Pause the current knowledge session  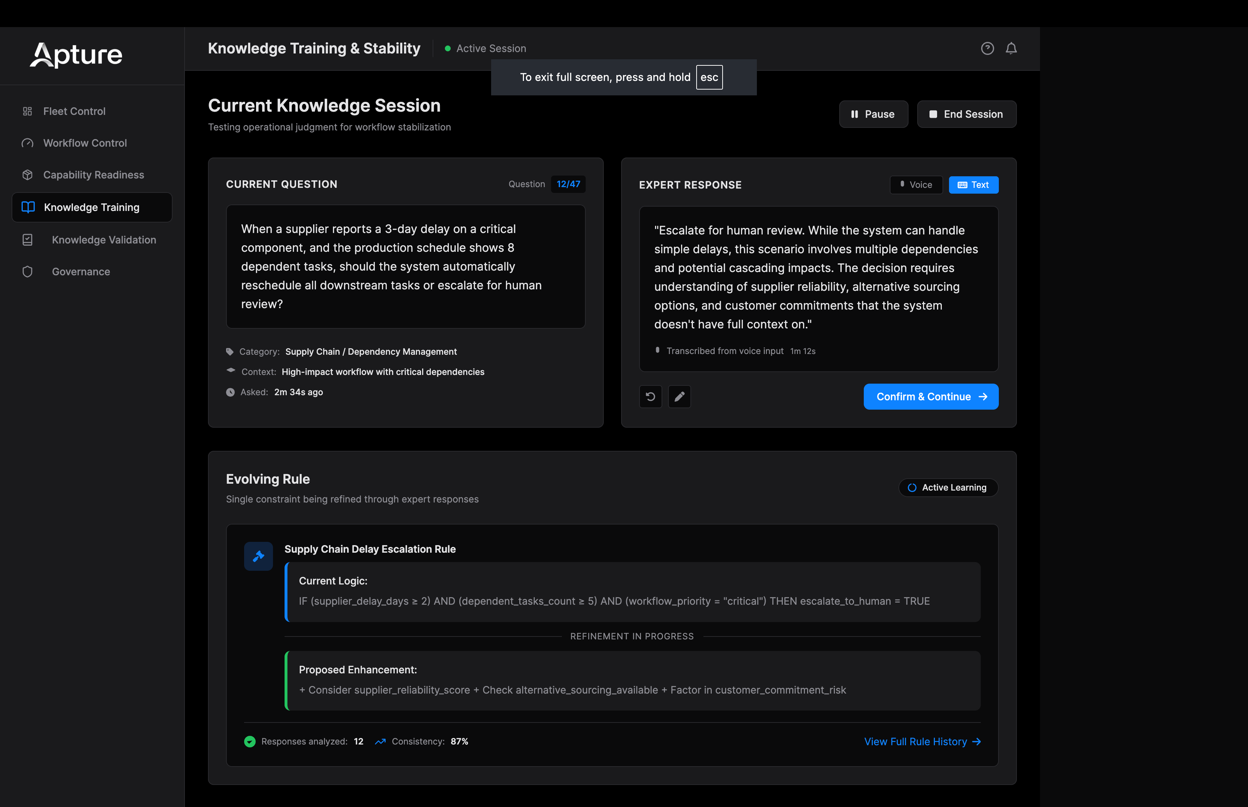point(873,114)
